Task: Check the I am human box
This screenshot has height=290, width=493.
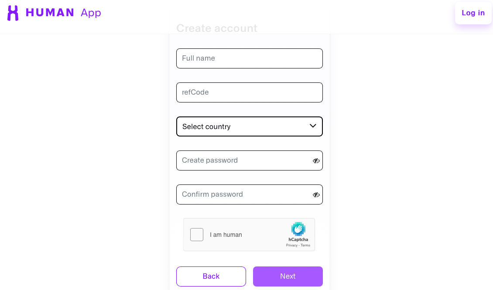Action: coord(197,234)
